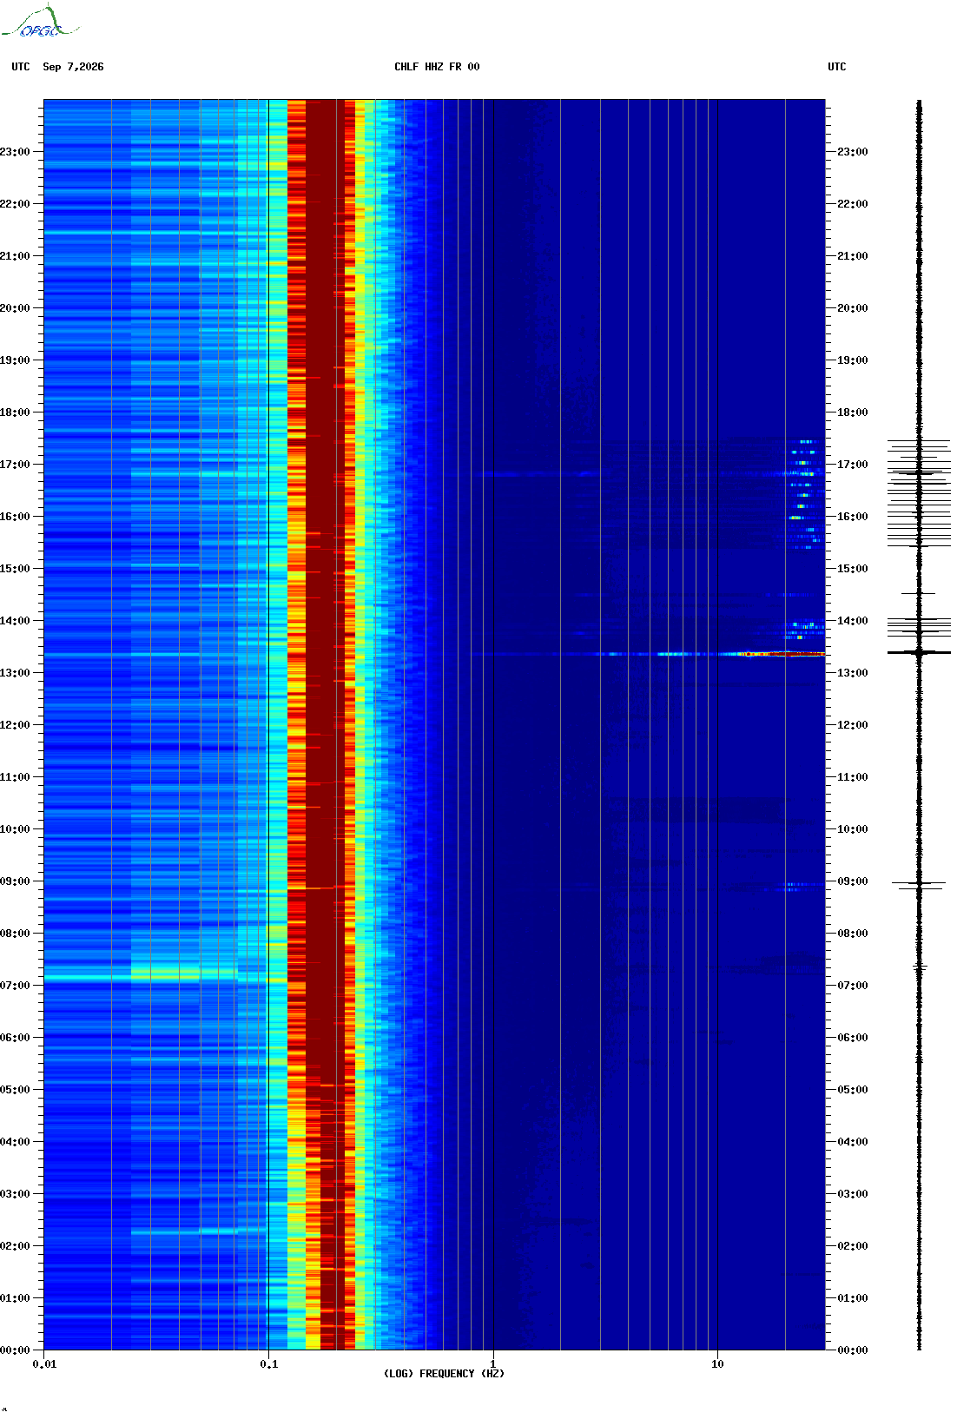The image size is (957, 1419).
Task: Click the 00:00 label on right axis
Action: [x=852, y=1350]
